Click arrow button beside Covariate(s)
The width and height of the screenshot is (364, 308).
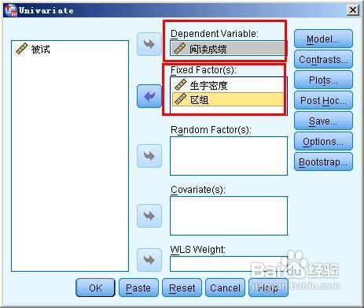tap(149, 216)
